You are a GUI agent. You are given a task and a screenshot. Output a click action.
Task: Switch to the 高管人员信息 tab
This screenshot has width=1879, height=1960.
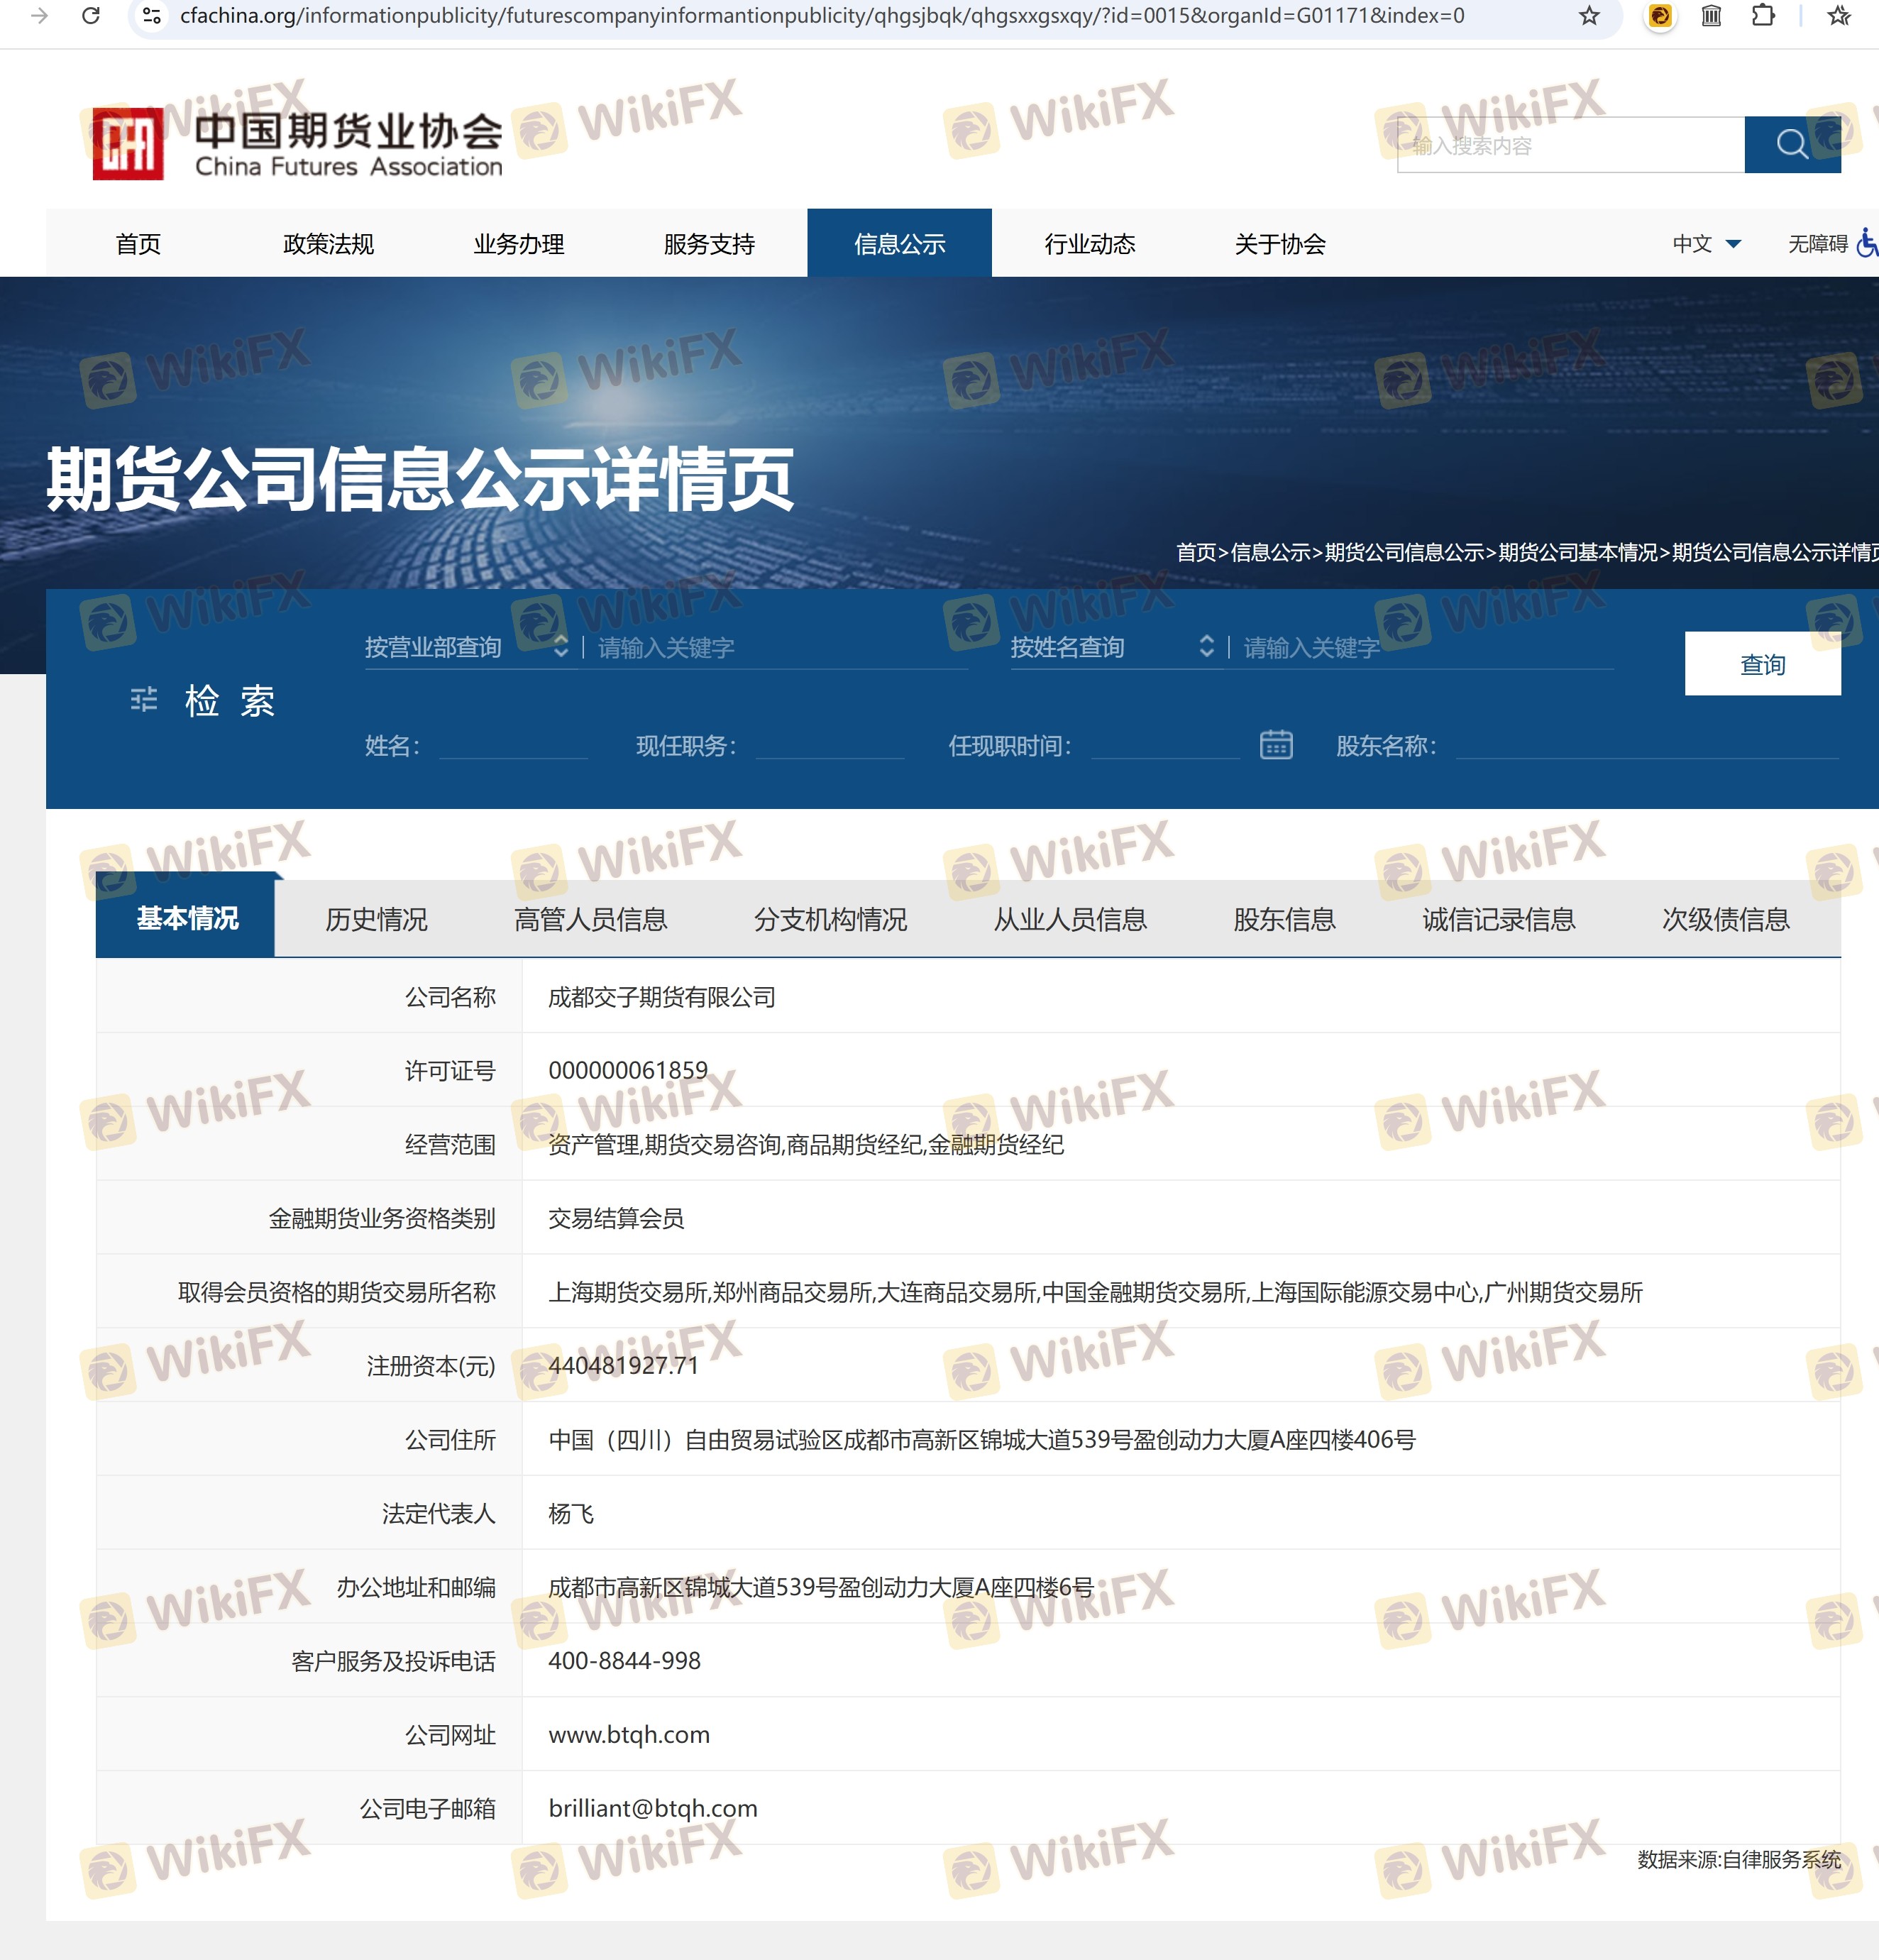(590, 919)
